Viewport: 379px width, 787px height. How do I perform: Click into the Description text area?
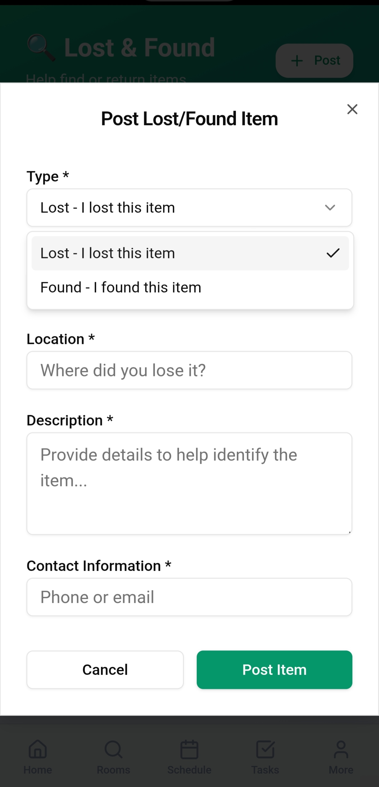click(x=189, y=483)
